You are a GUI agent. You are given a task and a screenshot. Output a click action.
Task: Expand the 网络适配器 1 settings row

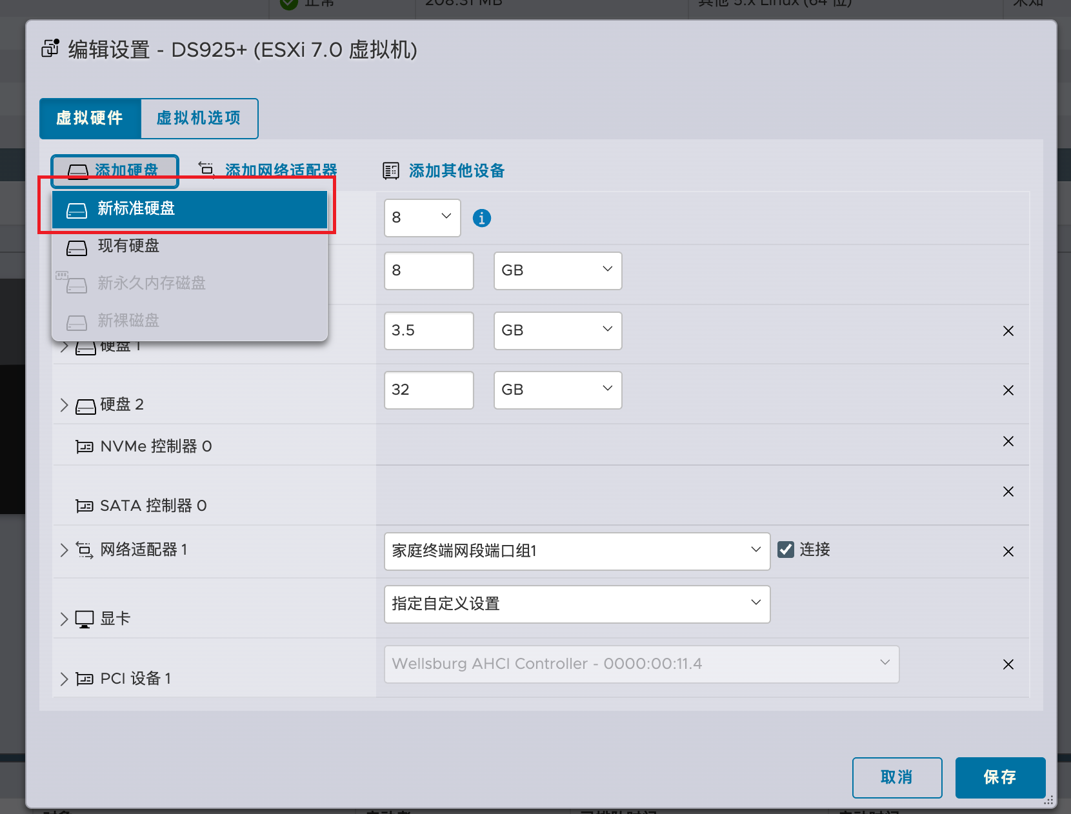[64, 550]
